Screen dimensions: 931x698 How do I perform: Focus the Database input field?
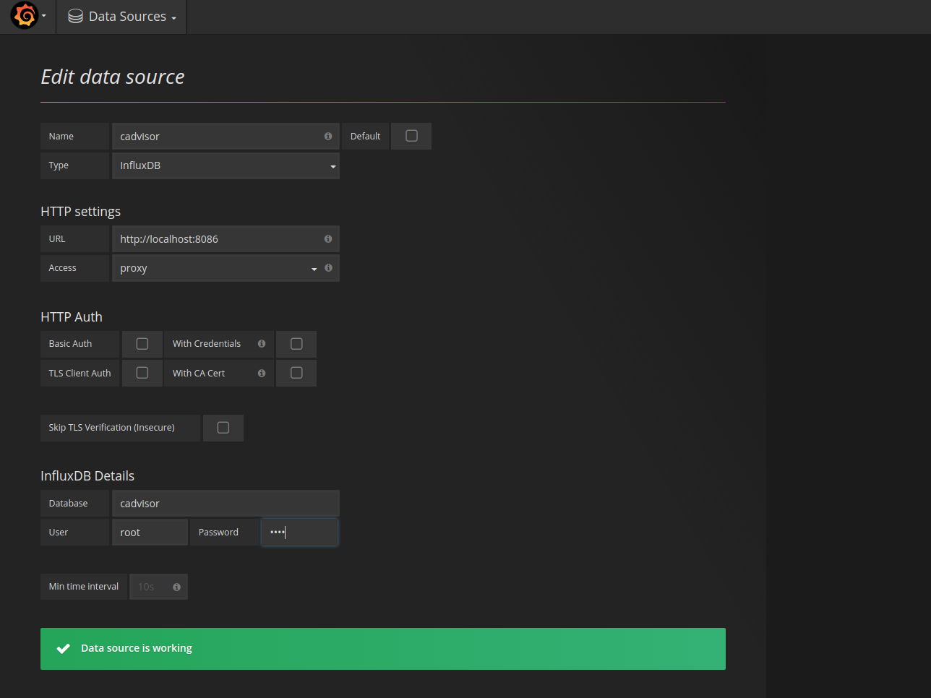pyautogui.click(x=226, y=503)
